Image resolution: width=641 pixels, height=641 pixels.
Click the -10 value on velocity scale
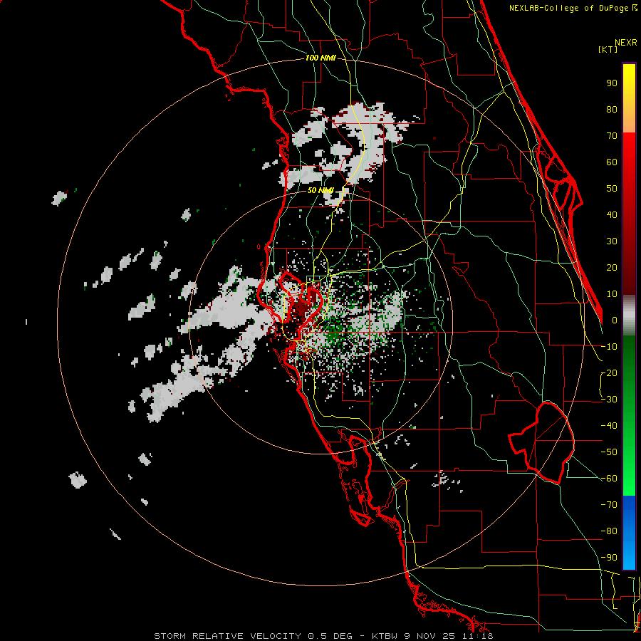[x=609, y=347]
